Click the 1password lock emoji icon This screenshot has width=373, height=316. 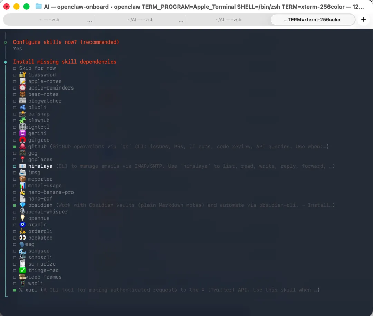tap(22, 75)
